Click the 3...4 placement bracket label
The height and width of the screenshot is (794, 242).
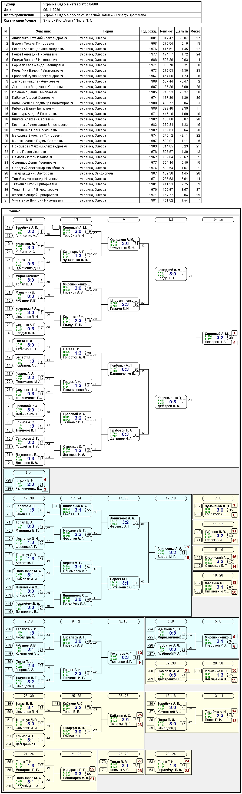pos(29,473)
